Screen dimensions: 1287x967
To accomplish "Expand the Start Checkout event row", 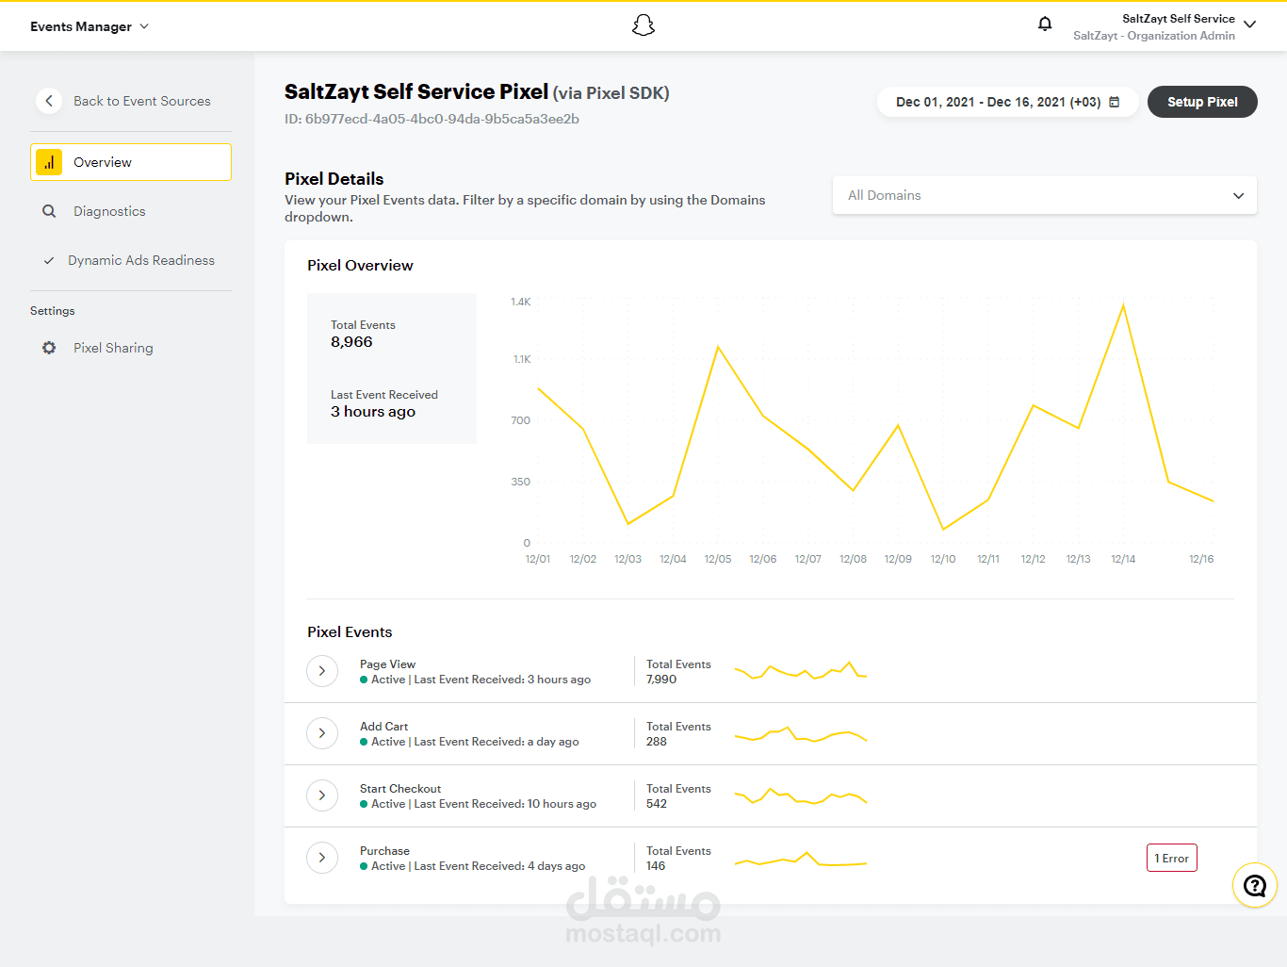I will coord(322,795).
